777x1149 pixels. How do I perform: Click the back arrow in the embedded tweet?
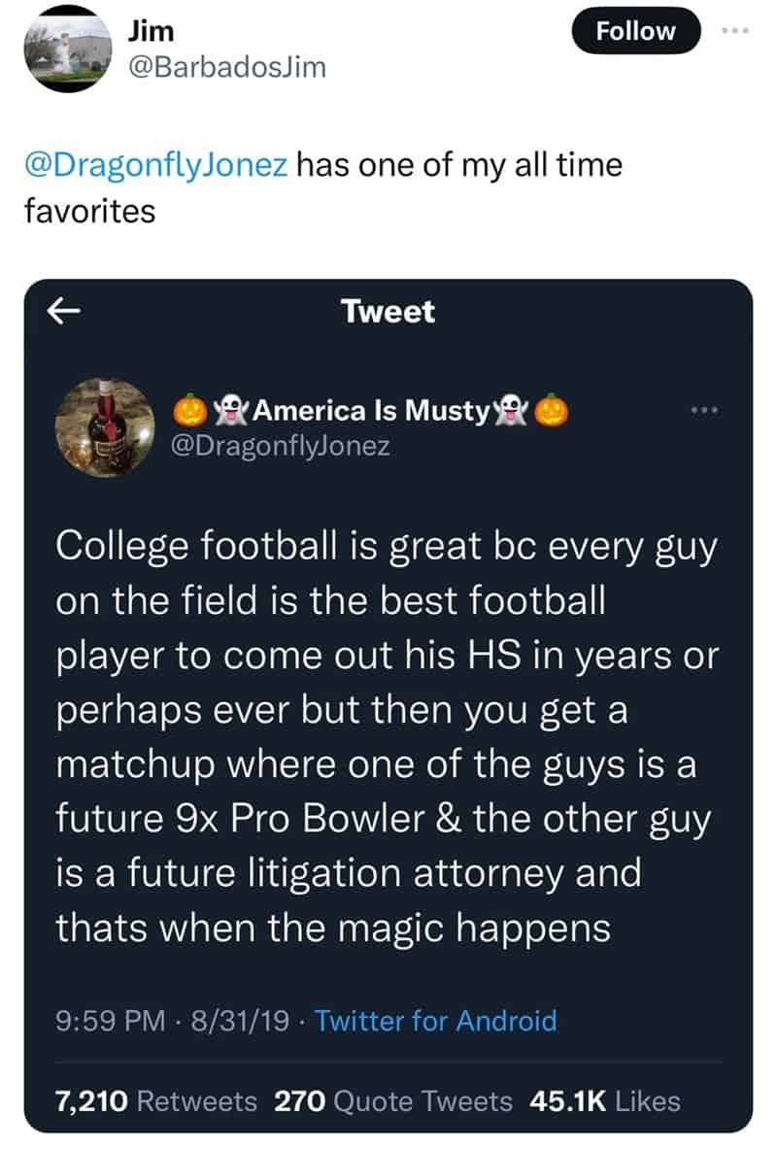pos(63,311)
